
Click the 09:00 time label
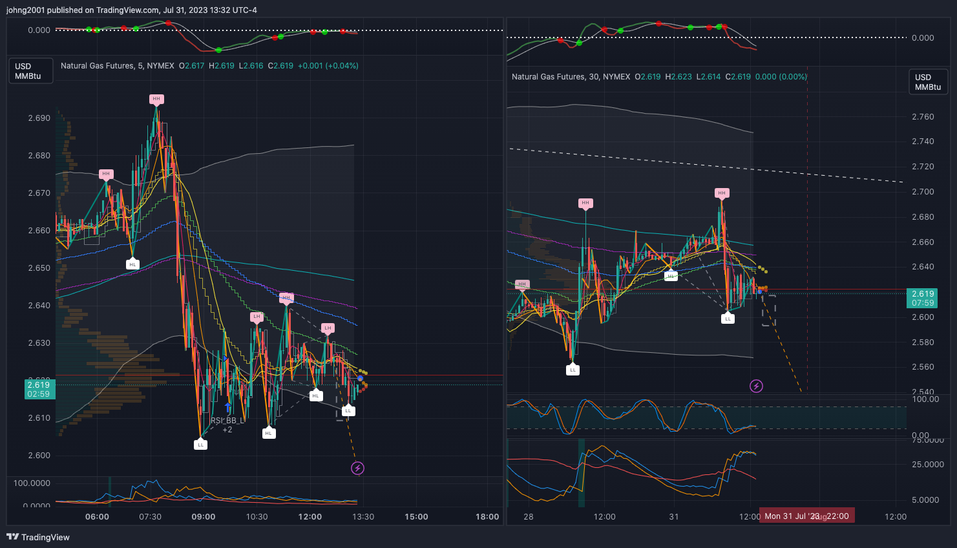(x=204, y=516)
